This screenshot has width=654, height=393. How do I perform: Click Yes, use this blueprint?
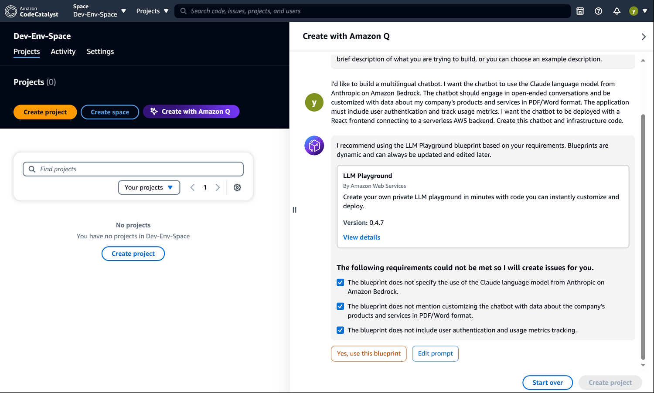(x=368, y=353)
